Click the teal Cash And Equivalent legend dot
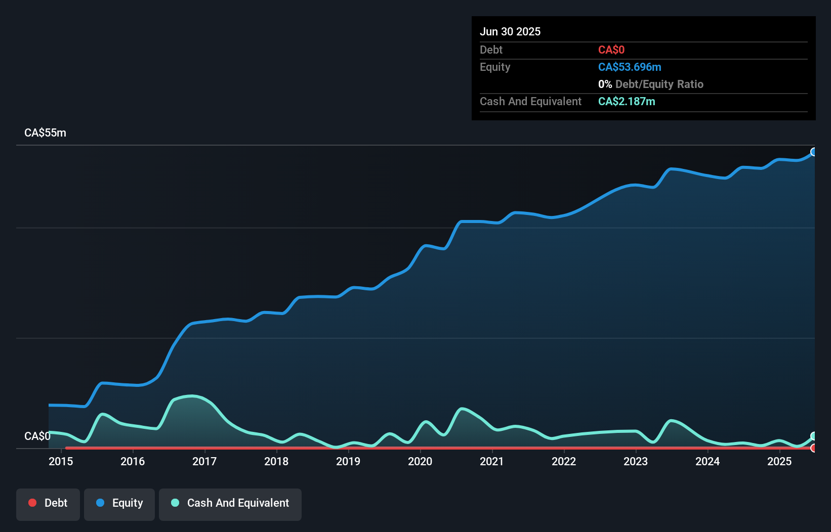Viewport: 831px width, 532px height. (x=175, y=503)
